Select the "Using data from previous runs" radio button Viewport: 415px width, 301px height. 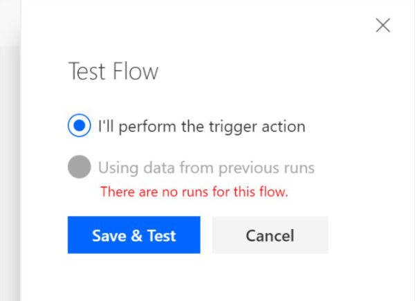80,167
